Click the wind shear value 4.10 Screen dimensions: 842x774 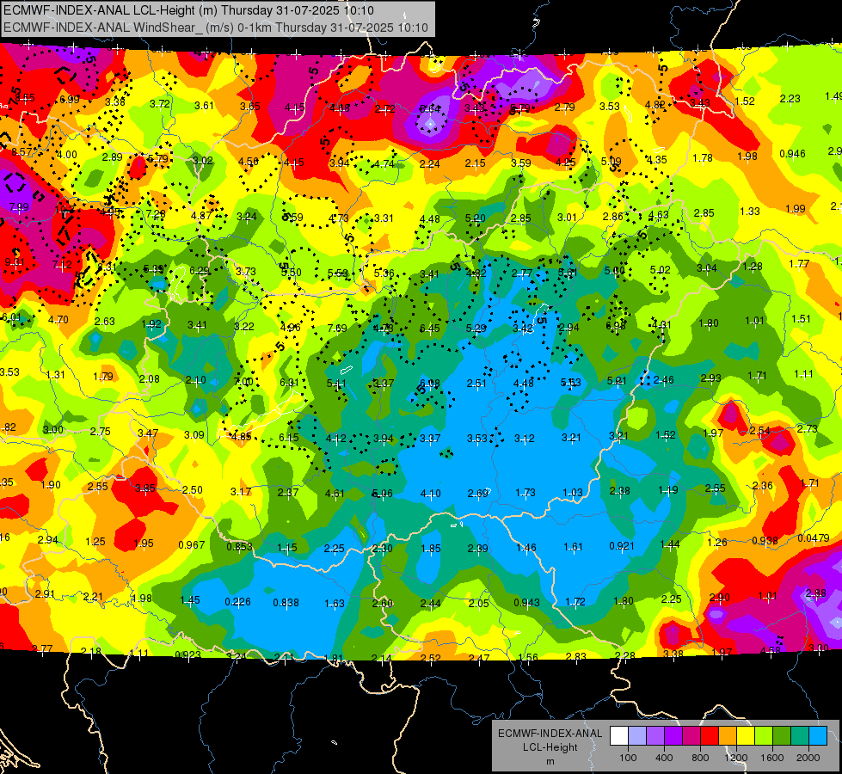[x=431, y=493]
